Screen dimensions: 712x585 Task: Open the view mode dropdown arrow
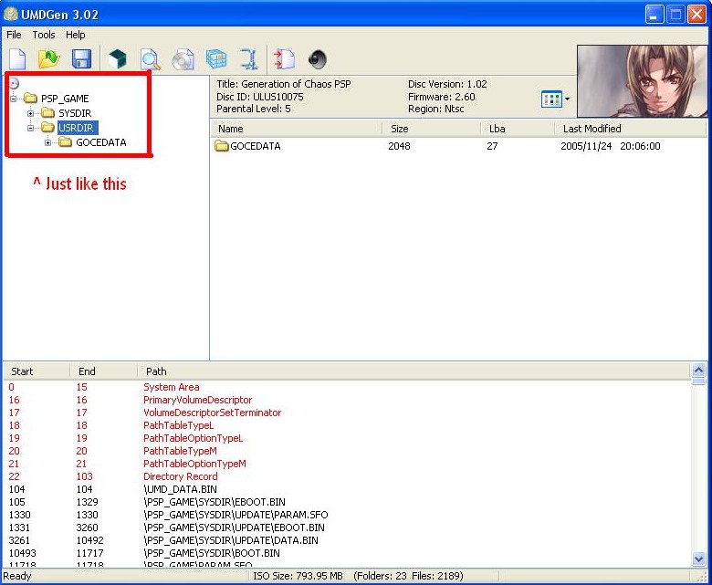567,99
